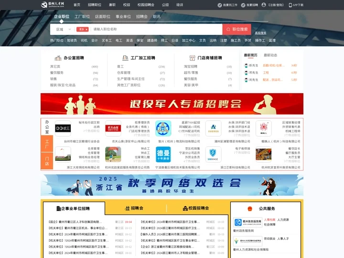This screenshot has height=258, width=344.
Task: Open the 退役军人专场招聘会 banner
Action: (172, 104)
